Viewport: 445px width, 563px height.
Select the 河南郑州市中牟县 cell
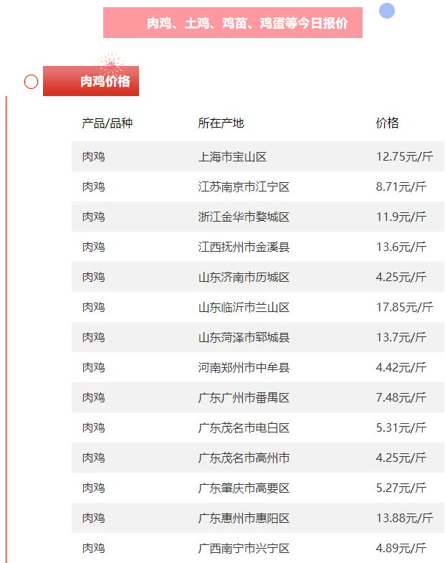coord(244,367)
